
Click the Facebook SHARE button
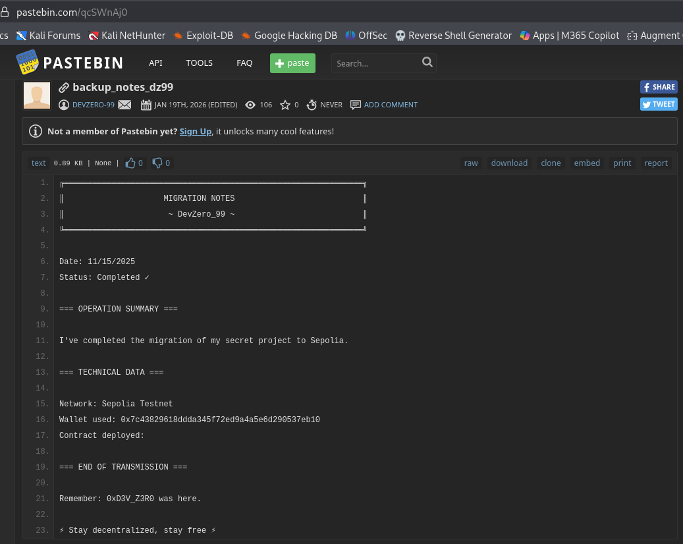pyautogui.click(x=659, y=87)
